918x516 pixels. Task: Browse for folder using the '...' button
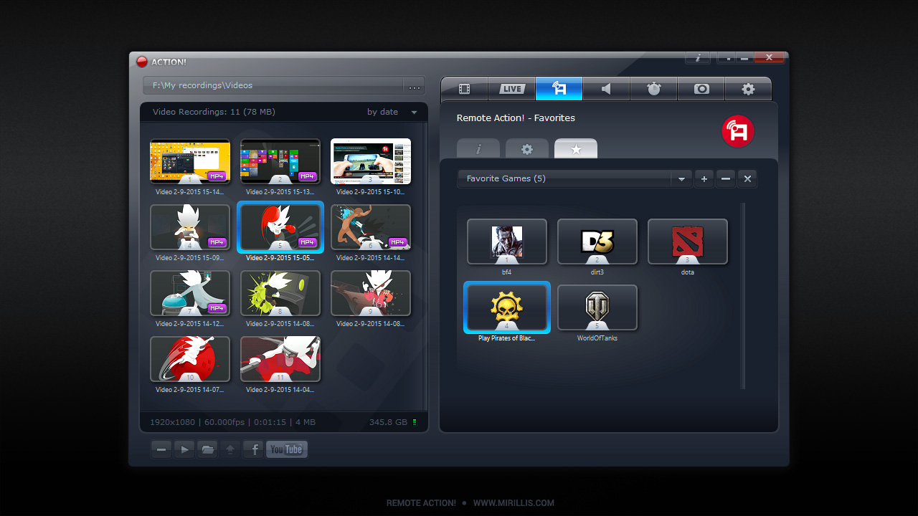pyautogui.click(x=415, y=86)
